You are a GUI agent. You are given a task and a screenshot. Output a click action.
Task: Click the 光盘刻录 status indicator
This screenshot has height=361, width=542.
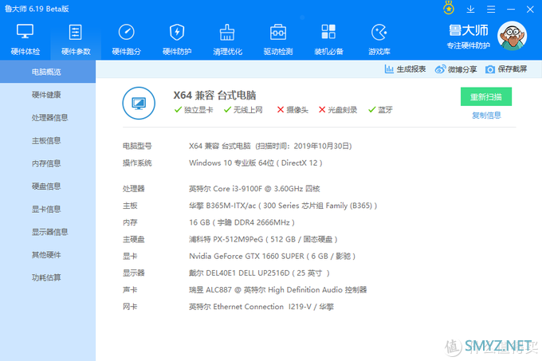click(338, 110)
